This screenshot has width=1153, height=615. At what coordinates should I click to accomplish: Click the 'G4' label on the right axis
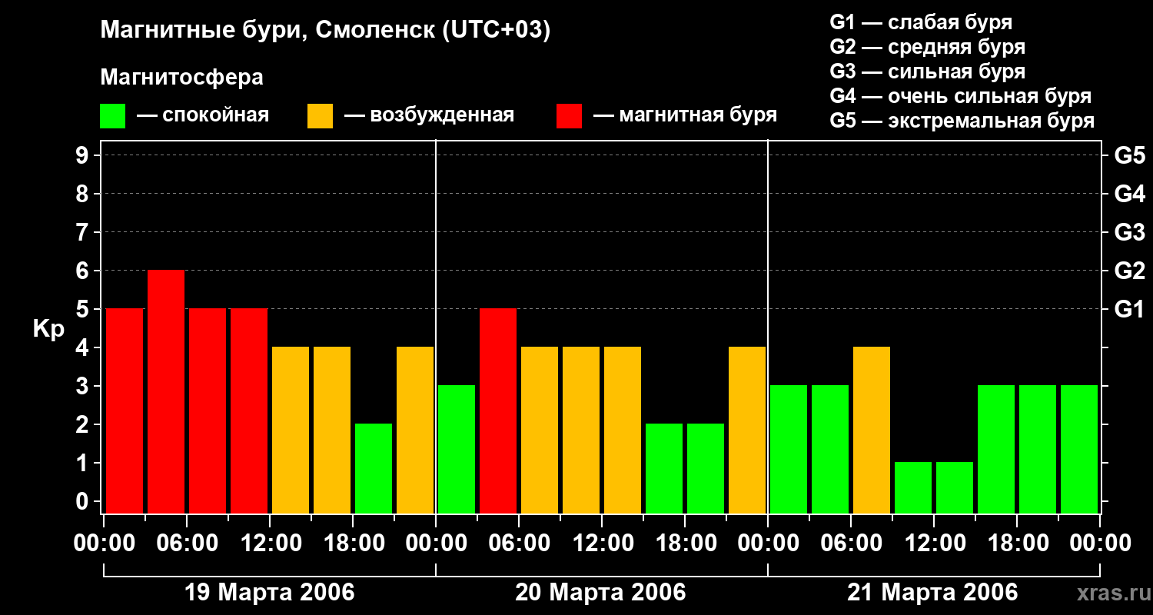(x=1130, y=194)
